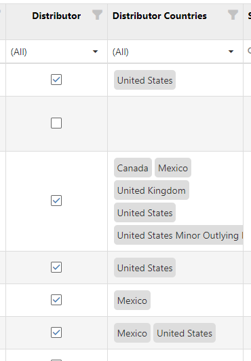Click the United States Minor Outlying tag
The image size is (251, 361).
[x=178, y=235]
